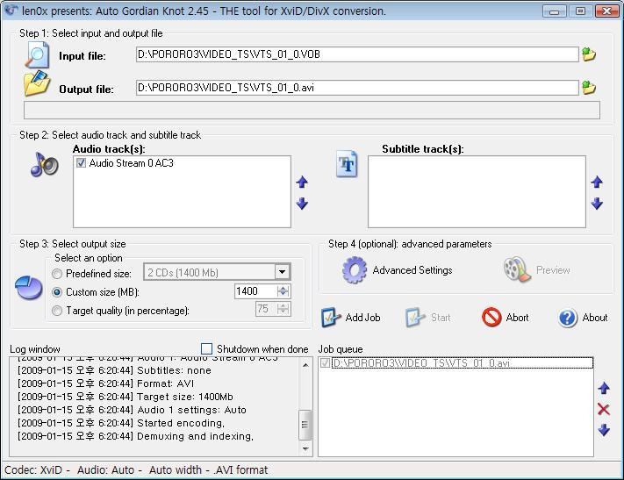
Task: Click the application icon in the title bar
Action: point(11,10)
